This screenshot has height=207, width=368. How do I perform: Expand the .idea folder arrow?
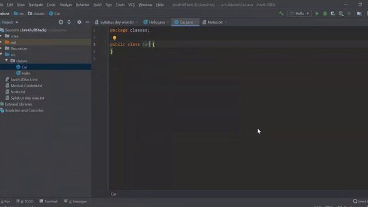click(x=1, y=36)
